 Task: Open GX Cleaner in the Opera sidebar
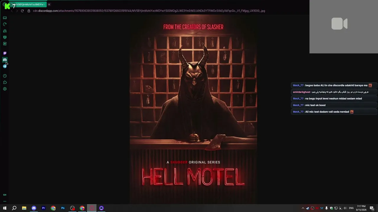5,31
